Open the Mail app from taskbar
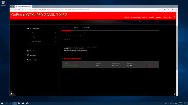The height and width of the screenshot is (105, 188). [27, 103]
